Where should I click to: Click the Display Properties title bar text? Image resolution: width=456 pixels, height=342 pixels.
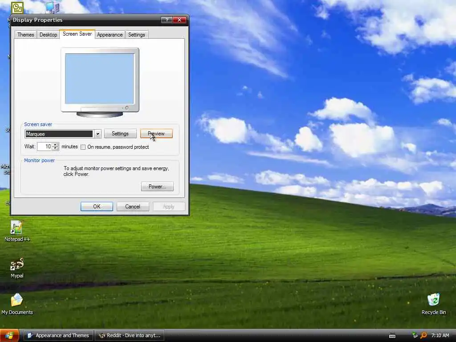(37, 20)
